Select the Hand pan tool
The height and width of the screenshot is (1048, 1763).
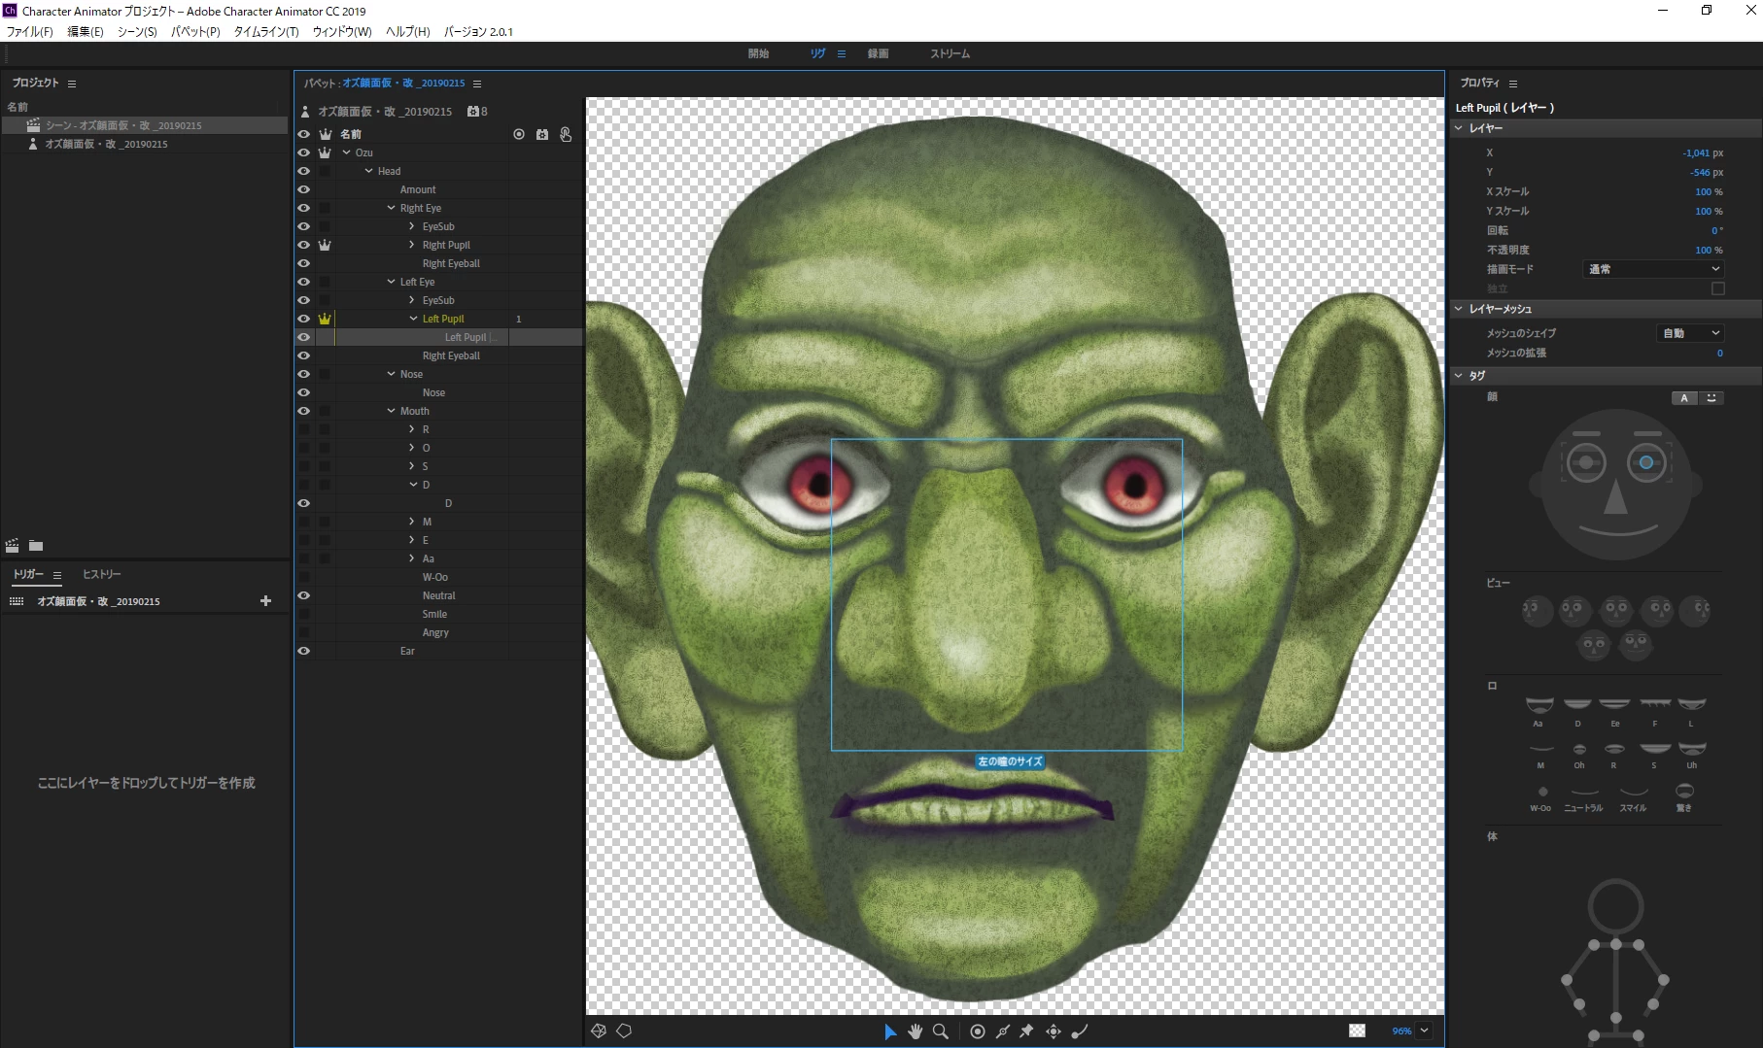[915, 1031]
